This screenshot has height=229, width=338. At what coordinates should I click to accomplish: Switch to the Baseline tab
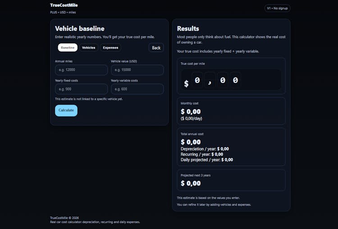(x=68, y=48)
